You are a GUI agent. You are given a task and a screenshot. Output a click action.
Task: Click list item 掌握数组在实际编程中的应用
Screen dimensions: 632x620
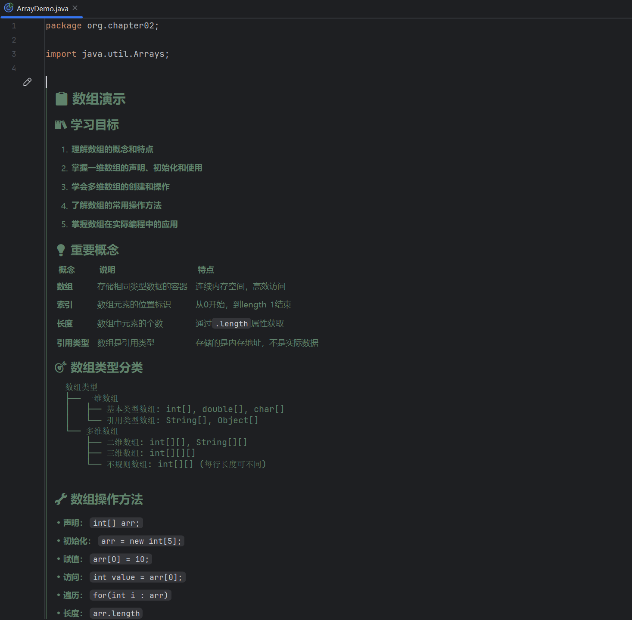tap(125, 224)
